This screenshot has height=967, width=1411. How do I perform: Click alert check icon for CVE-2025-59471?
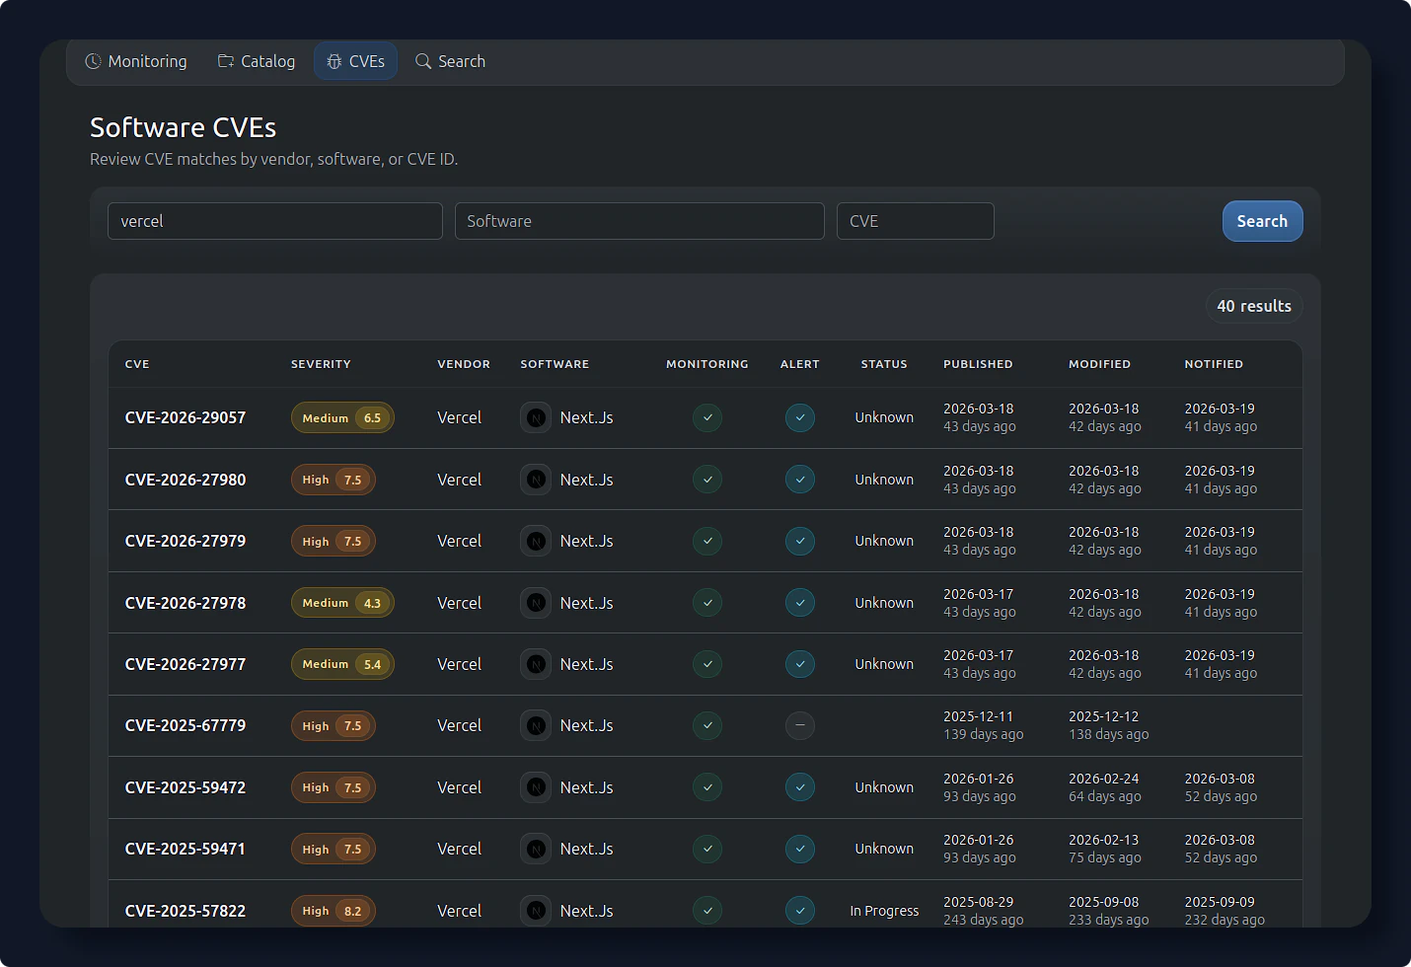[800, 849]
